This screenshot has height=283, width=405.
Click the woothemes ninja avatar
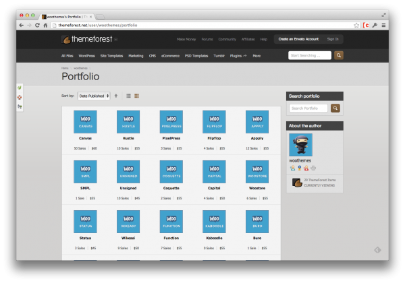tap(300, 145)
